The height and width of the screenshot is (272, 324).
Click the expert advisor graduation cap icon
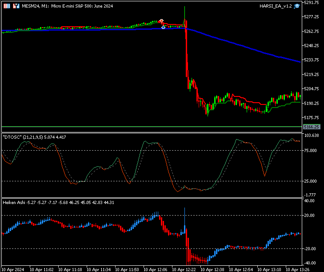pos(297,6)
